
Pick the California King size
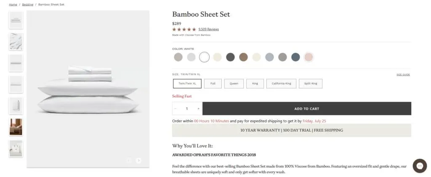tap(281, 84)
